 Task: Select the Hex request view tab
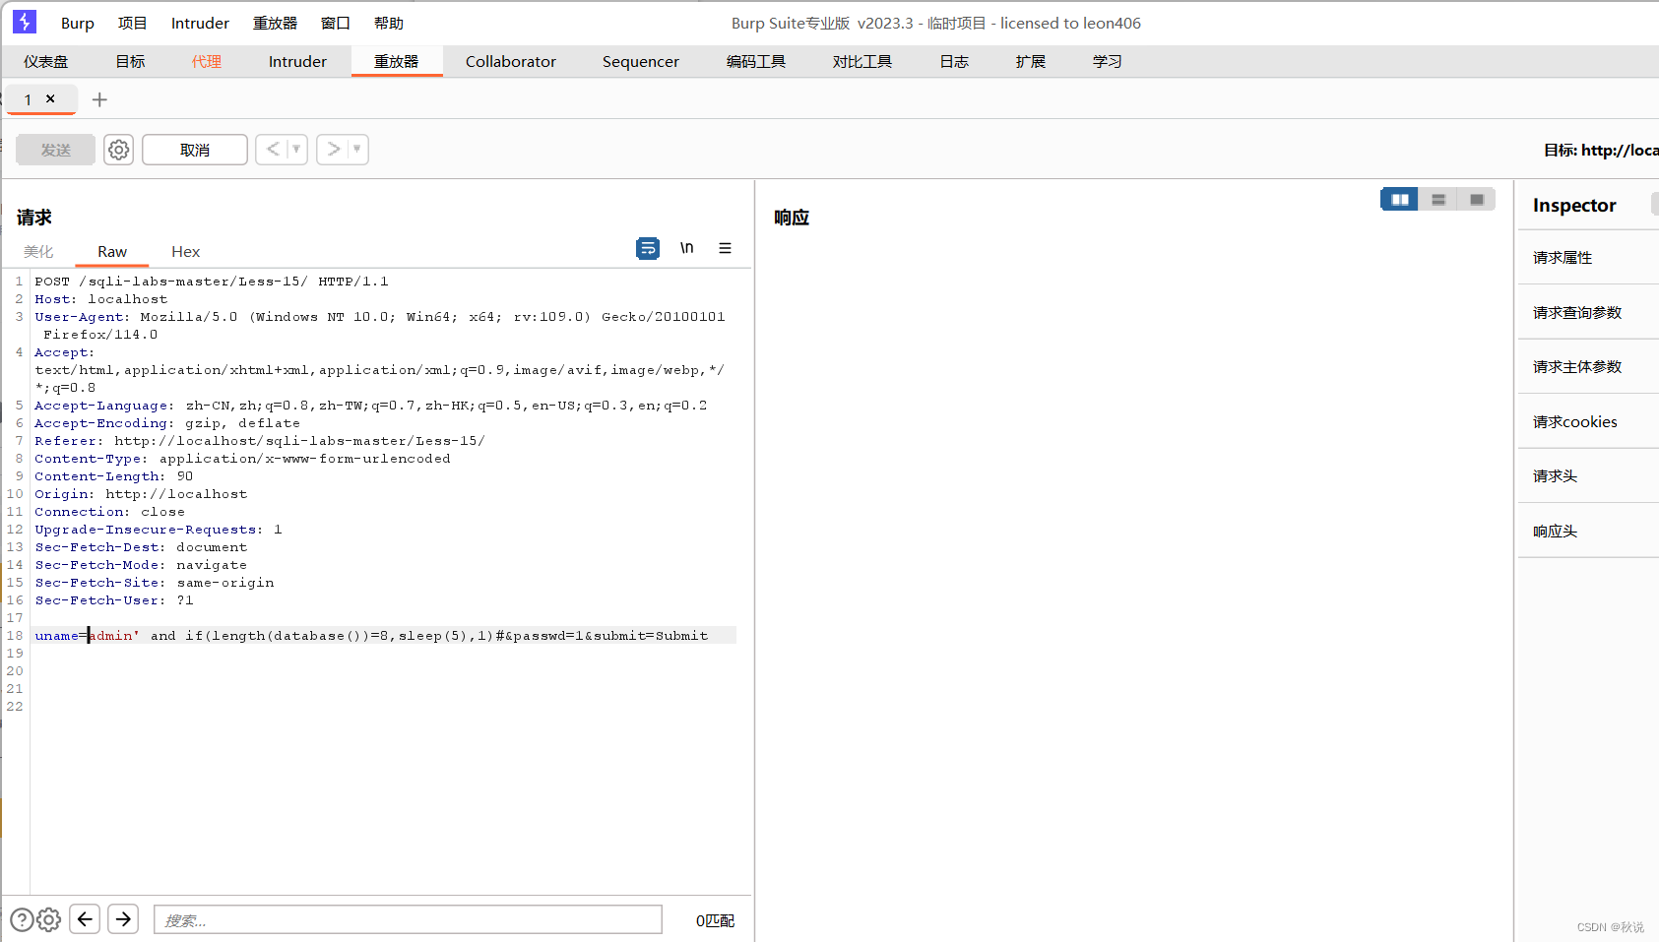coord(185,251)
